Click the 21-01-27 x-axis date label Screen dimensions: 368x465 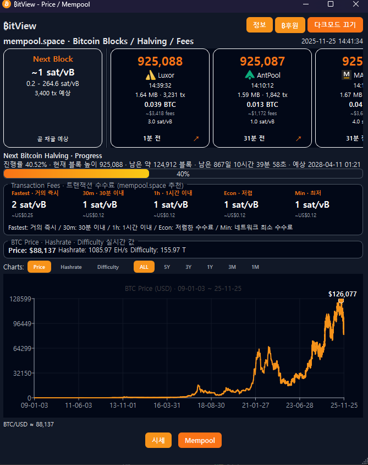255,405
